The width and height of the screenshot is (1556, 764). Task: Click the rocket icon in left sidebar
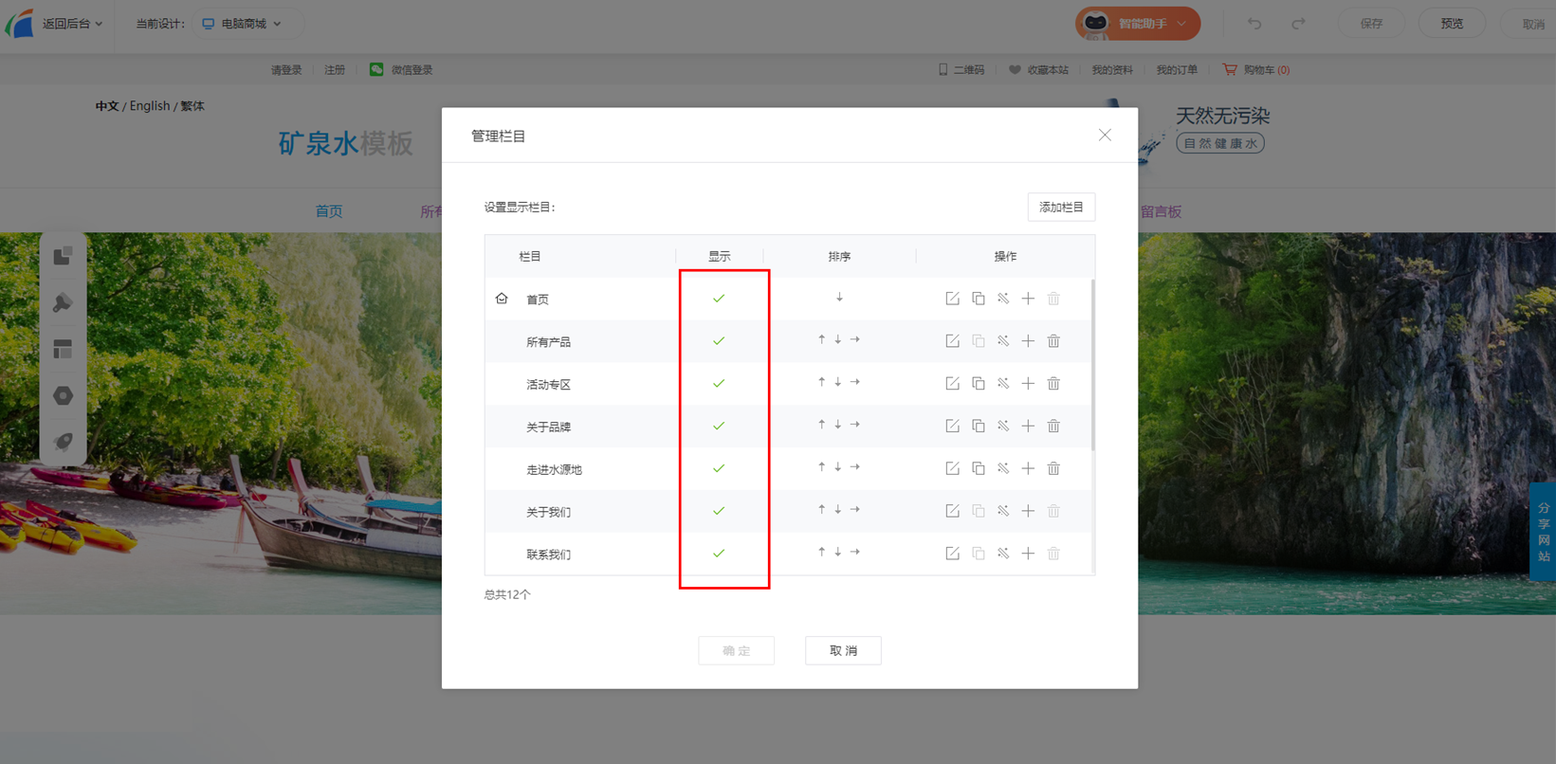click(x=64, y=442)
